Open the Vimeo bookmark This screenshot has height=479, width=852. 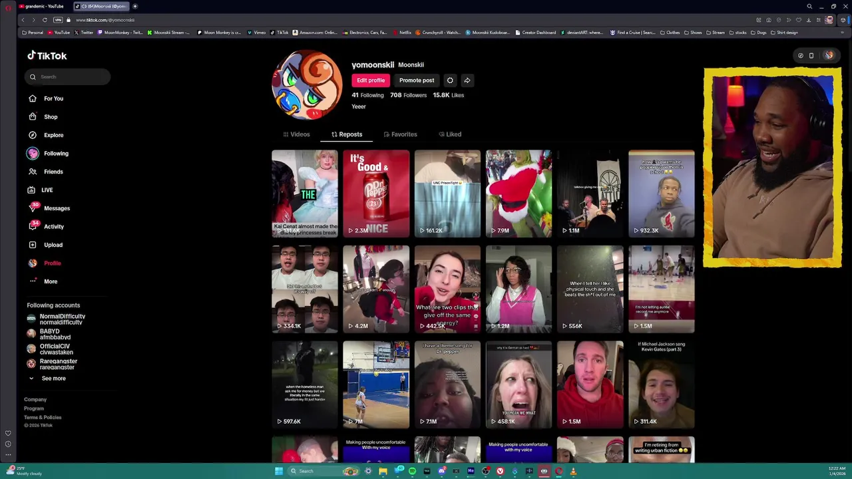pyautogui.click(x=256, y=33)
